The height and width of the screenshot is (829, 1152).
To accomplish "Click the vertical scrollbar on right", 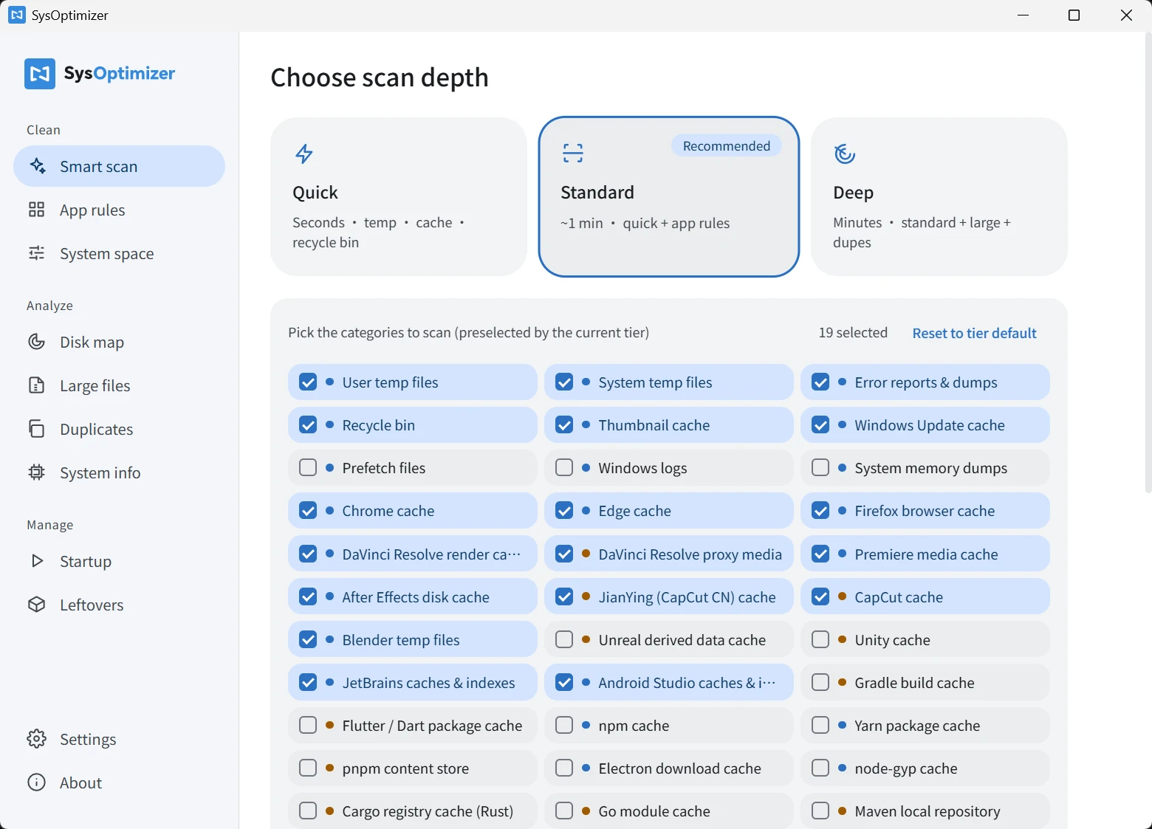I will [x=1148, y=262].
